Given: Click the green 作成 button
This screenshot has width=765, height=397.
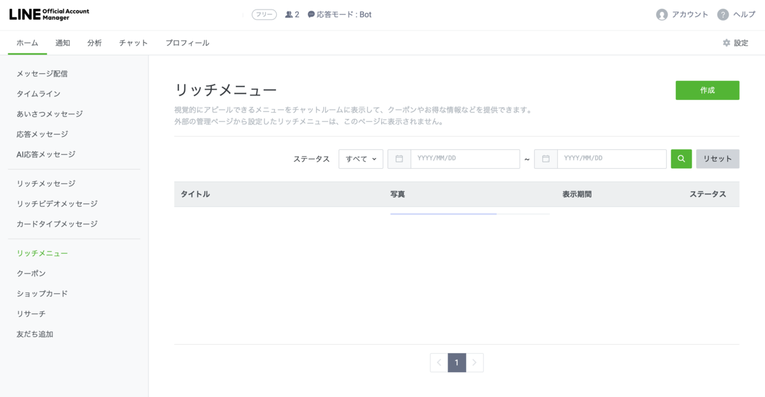Looking at the screenshot, I should tap(708, 90).
